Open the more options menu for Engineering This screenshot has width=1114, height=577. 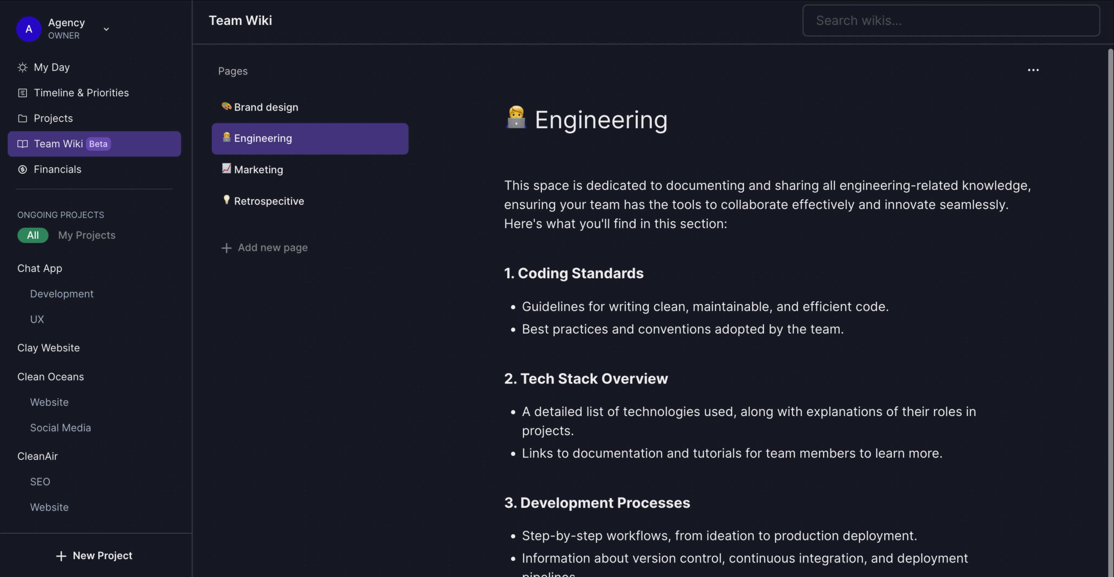pyautogui.click(x=1033, y=70)
